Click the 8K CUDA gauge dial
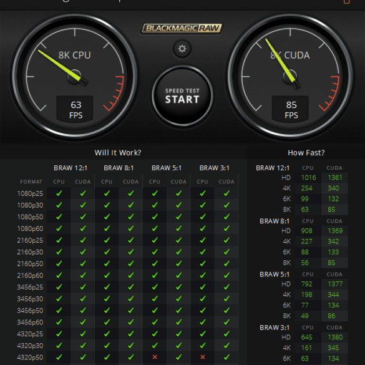This screenshot has height=365, width=365. coord(290,76)
